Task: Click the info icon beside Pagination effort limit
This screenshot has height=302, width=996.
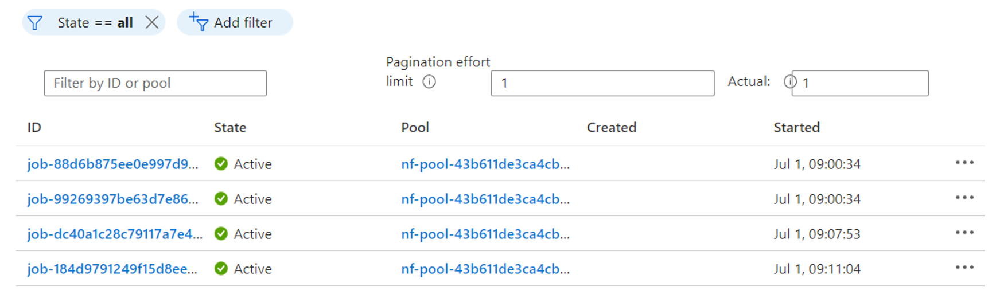Action: point(429,82)
